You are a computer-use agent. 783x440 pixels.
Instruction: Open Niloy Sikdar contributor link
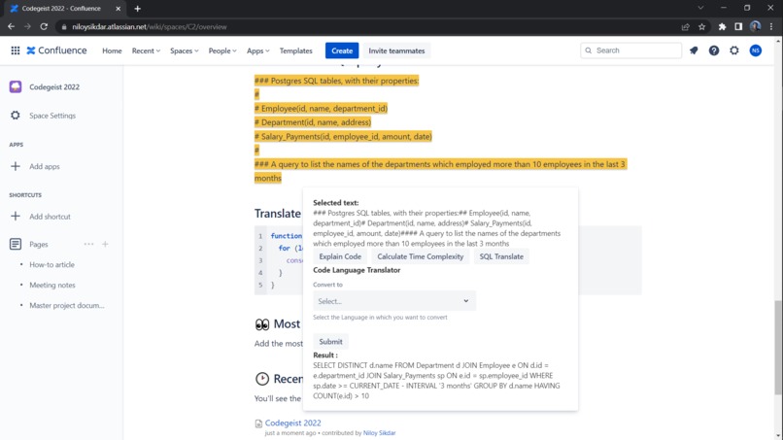coord(379,433)
